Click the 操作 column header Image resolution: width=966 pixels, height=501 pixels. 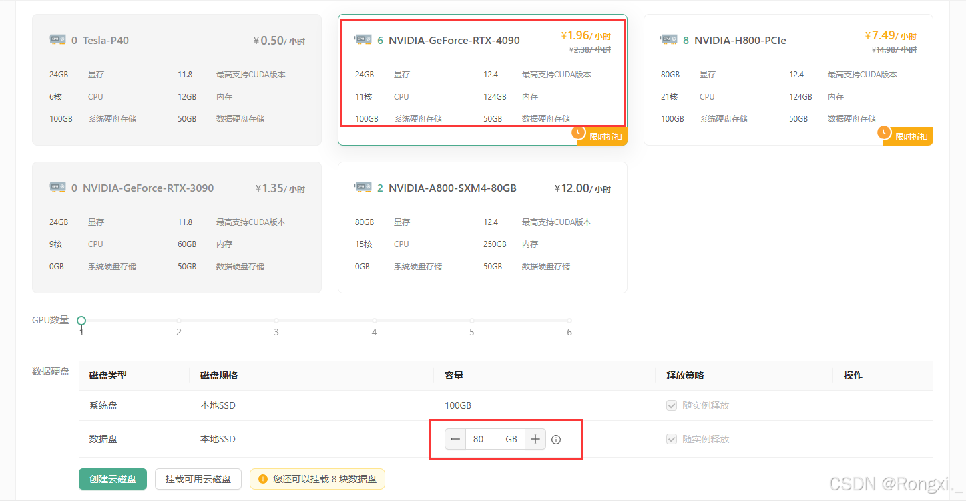[853, 375]
